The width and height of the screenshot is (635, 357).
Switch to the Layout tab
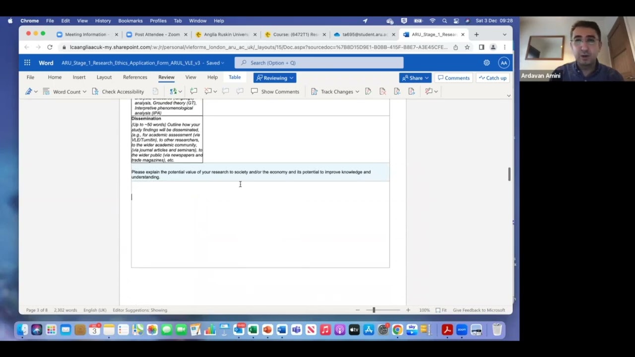click(104, 77)
